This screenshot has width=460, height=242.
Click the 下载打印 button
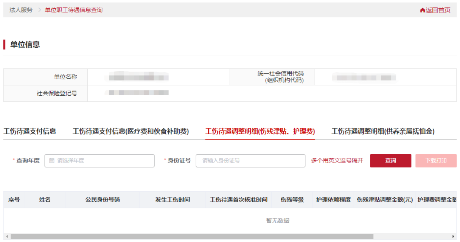coord(436,161)
